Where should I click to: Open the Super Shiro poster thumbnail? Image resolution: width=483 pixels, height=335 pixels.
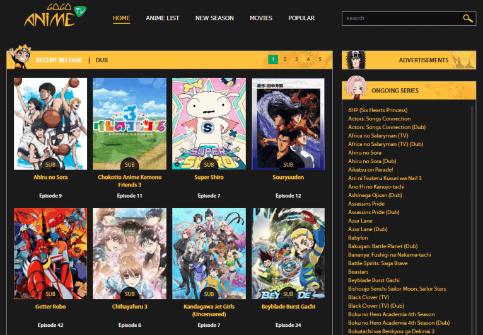pyautogui.click(x=209, y=123)
